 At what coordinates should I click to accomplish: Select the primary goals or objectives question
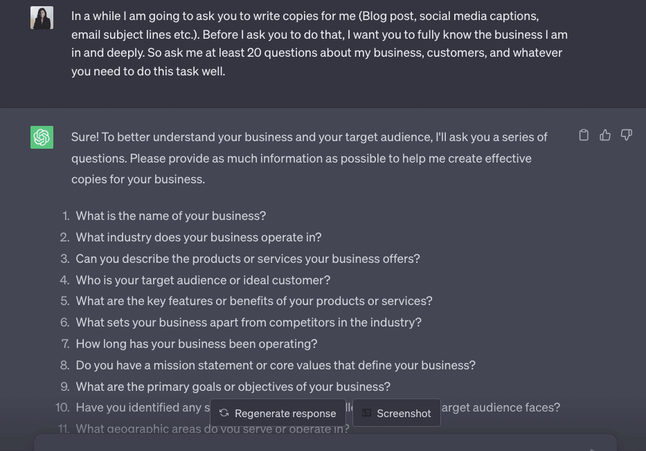click(233, 387)
